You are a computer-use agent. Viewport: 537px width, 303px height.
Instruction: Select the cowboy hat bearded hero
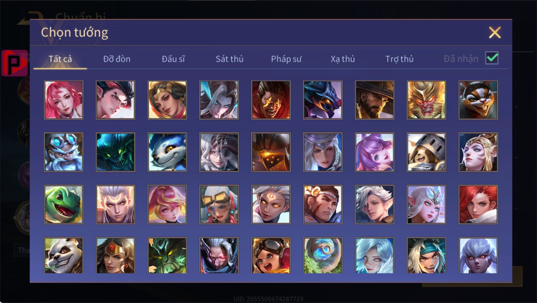tap(375, 100)
